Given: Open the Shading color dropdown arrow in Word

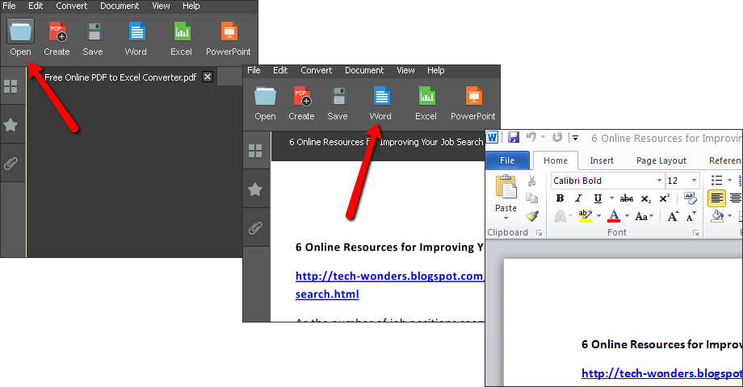Looking at the screenshot, I should click(730, 216).
